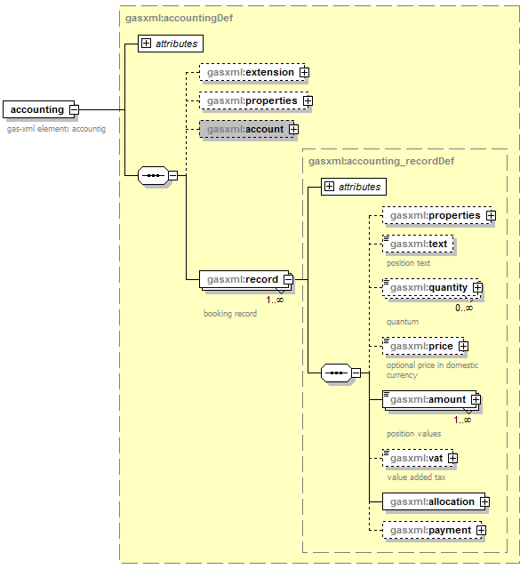Click the gasxml:accounting_recordDef type label
This screenshot has width=528, height=569.
[x=381, y=161]
